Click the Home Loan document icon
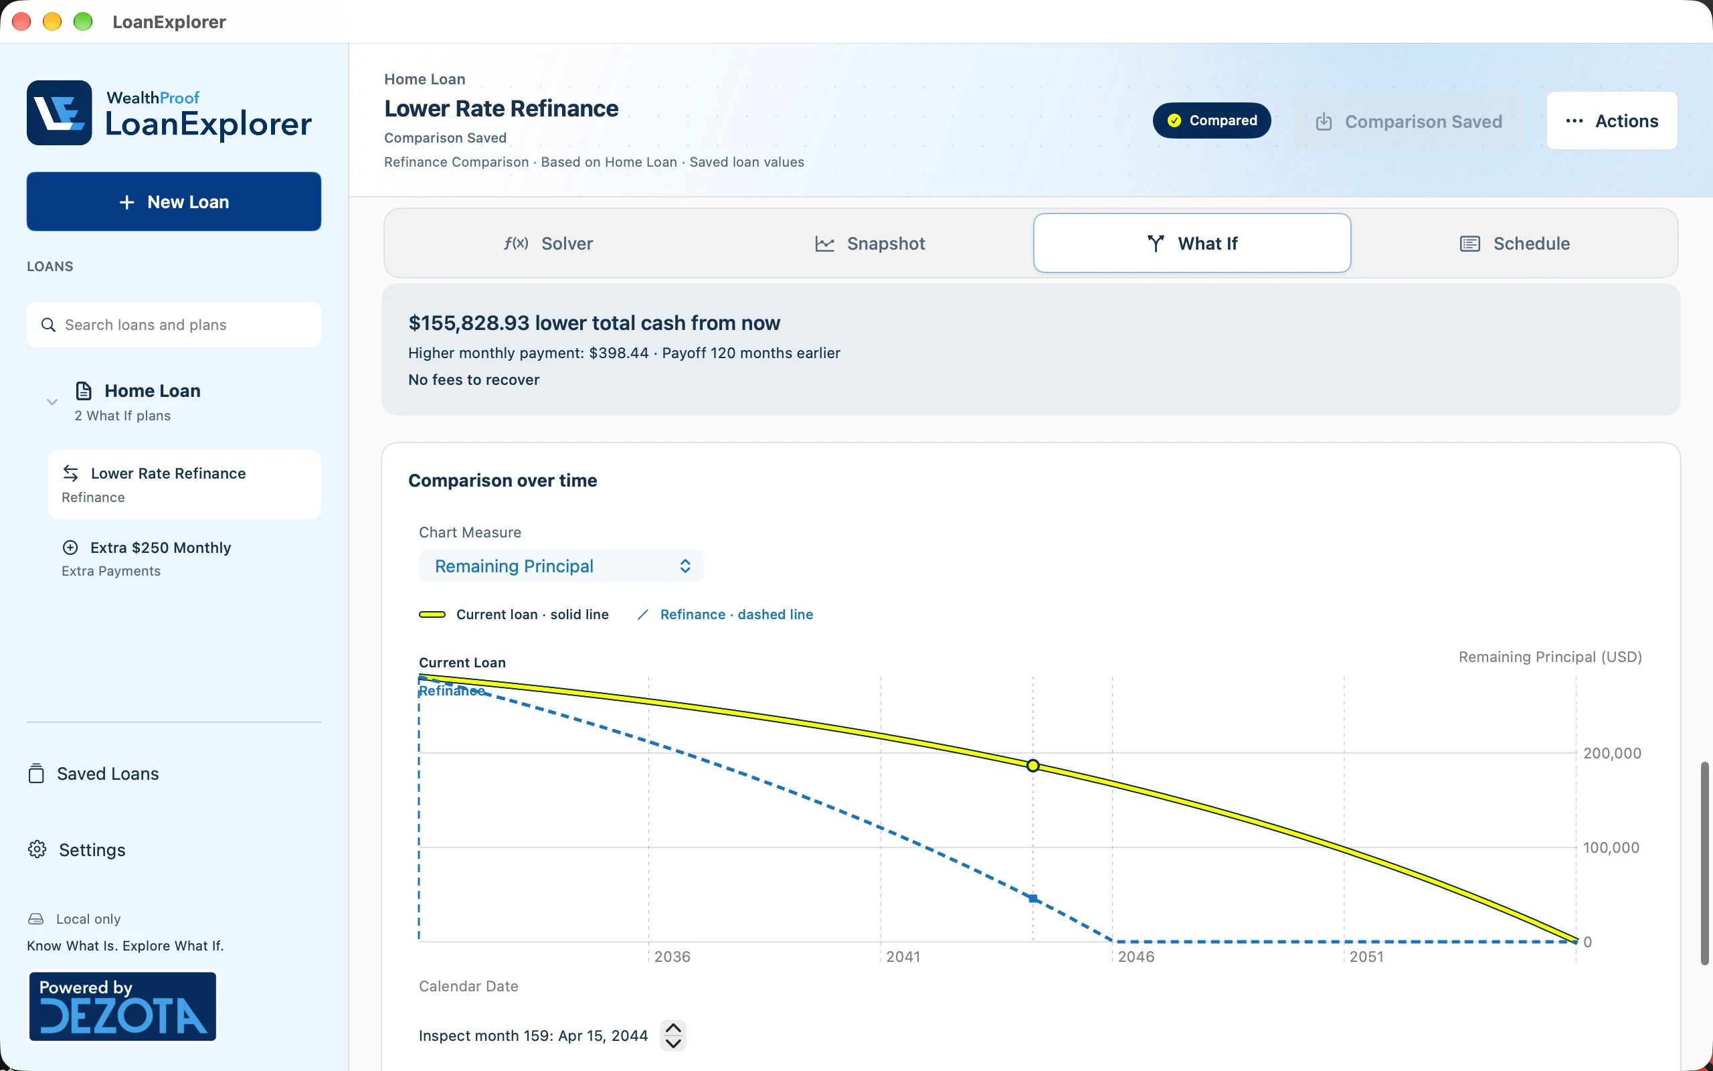 (84, 391)
